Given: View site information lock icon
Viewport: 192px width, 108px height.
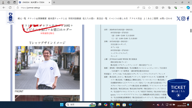Looking at the screenshot, I should click(x=18, y=7).
